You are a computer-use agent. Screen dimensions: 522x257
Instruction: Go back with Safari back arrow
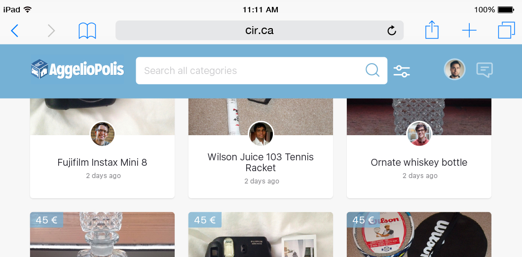tap(14, 31)
